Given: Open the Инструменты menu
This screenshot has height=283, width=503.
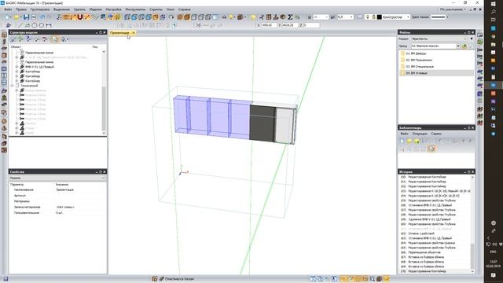Looking at the screenshot, I should pos(135,9).
